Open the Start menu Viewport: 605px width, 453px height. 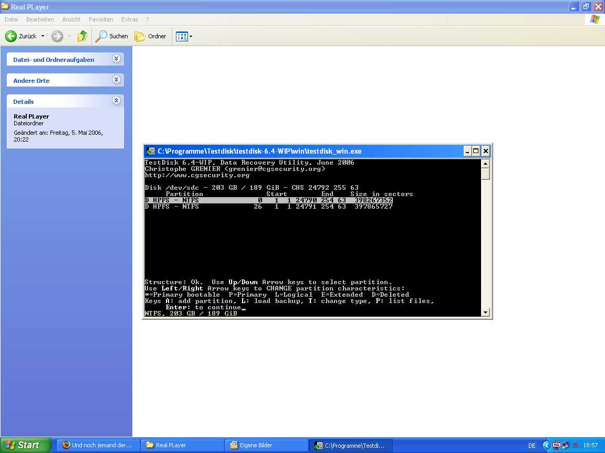click(x=25, y=445)
